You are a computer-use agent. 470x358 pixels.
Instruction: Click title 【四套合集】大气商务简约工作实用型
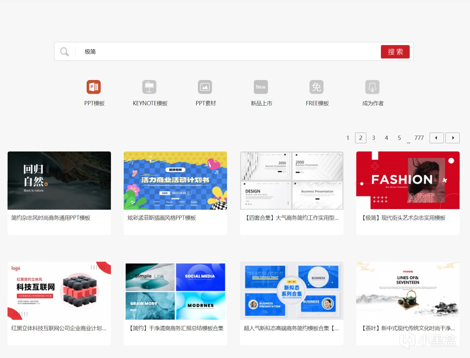click(x=292, y=218)
